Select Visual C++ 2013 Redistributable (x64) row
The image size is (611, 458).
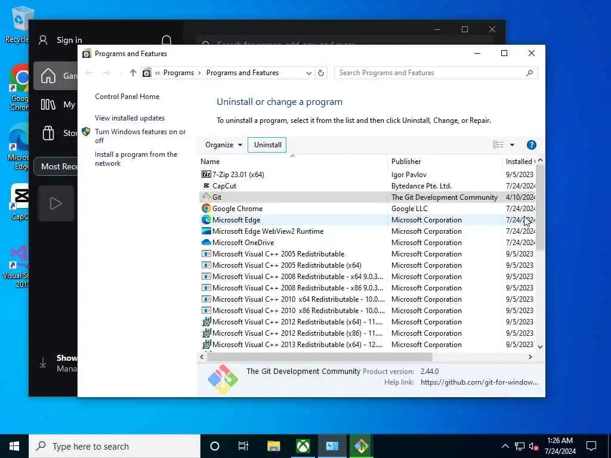click(366, 344)
